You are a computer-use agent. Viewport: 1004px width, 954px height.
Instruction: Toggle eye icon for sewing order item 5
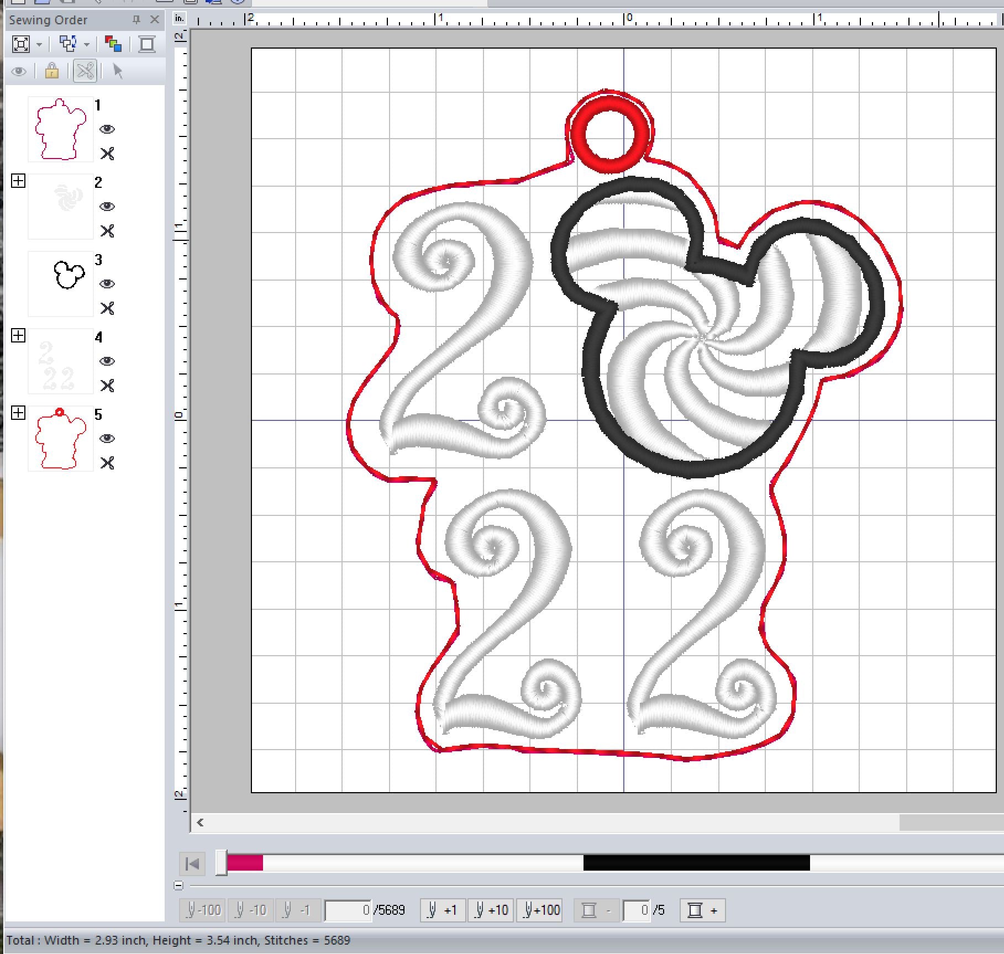[107, 439]
